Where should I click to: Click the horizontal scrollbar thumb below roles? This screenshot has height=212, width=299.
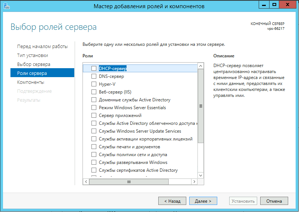129,182
